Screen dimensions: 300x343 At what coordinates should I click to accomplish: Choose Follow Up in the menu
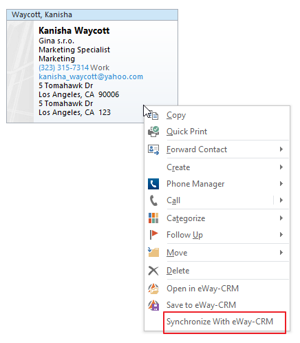(x=217, y=235)
